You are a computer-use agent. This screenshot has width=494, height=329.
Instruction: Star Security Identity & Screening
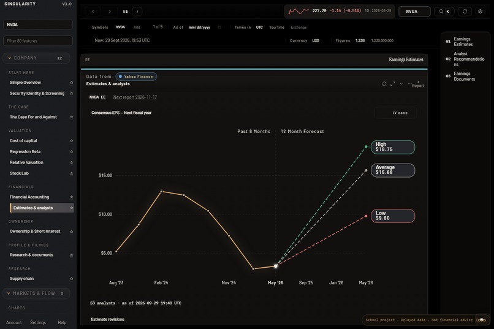[72, 94]
